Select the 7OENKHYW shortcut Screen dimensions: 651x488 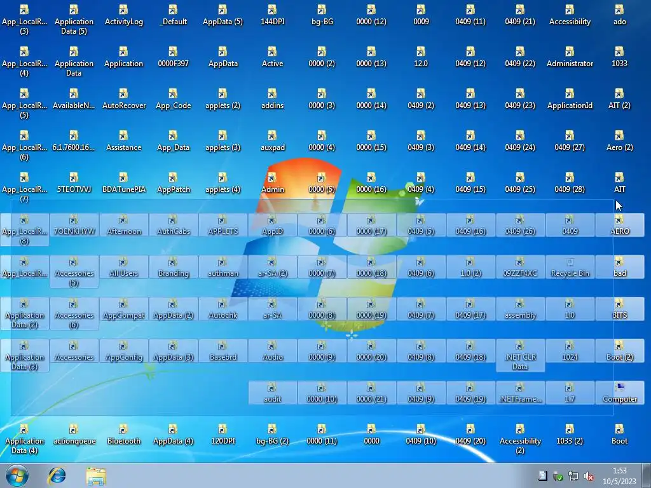(74, 226)
